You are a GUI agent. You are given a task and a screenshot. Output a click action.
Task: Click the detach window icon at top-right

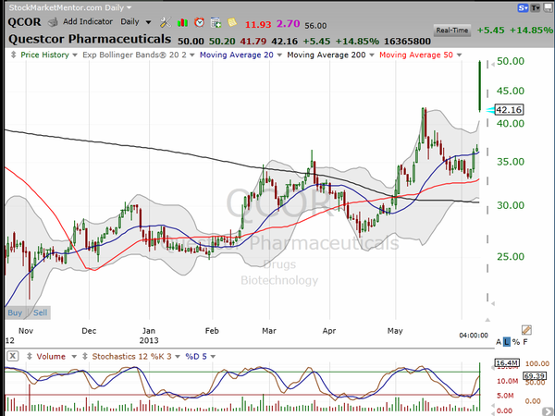(548, 7)
